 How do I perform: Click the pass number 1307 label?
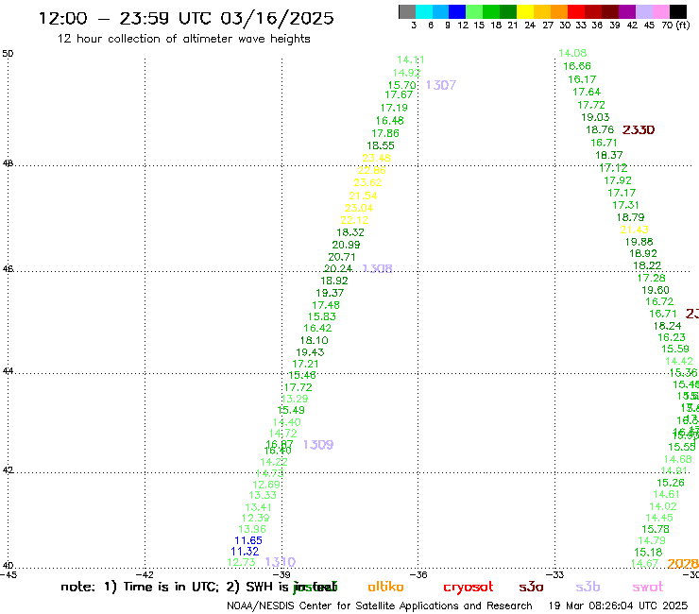pos(441,85)
